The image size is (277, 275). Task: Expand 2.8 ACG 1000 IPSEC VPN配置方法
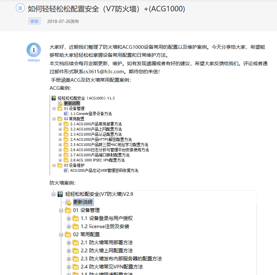click(60, 160)
